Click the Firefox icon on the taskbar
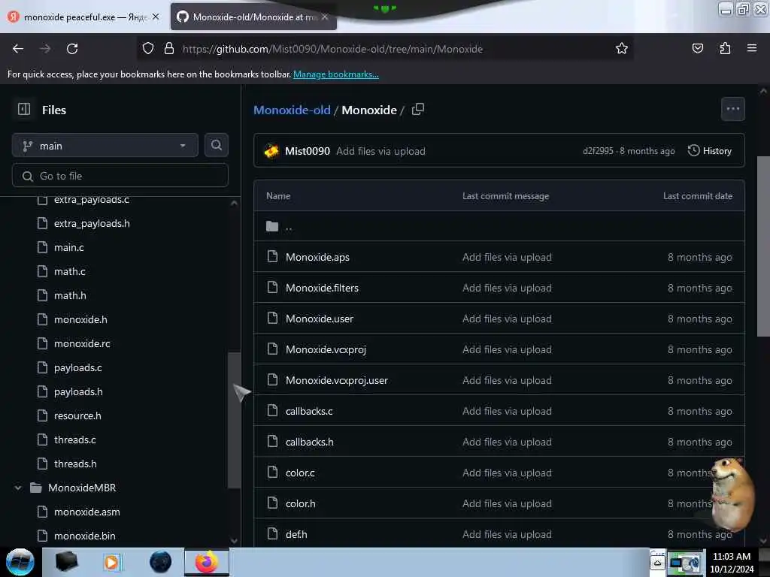Viewport: 770px width, 577px height. pos(207,562)
